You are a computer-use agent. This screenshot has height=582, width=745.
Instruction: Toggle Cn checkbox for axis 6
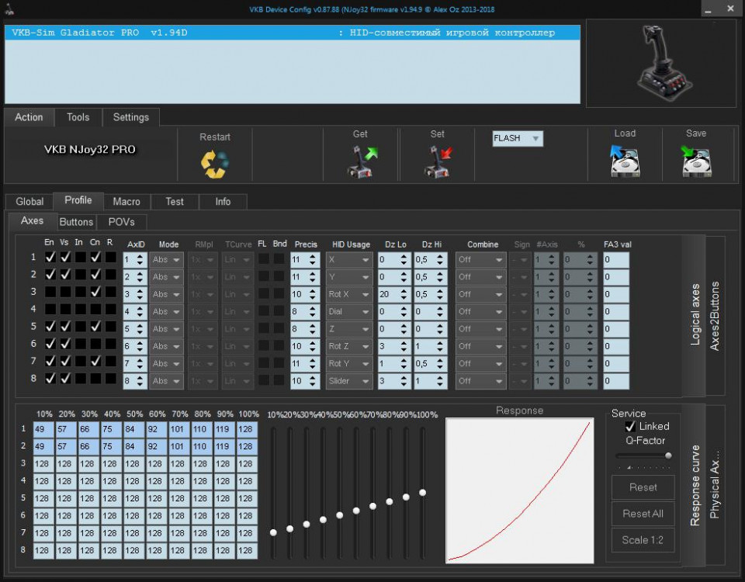click(95, 344)
